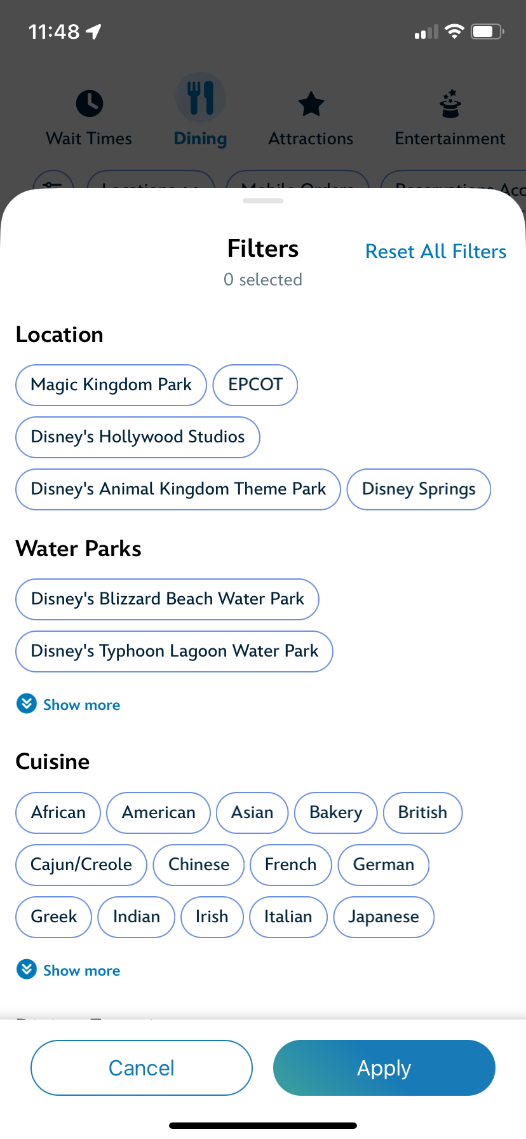This screenshot has height=1139, width=526.
Task: Tap Reset All Filters link
Action: [436, 252]
